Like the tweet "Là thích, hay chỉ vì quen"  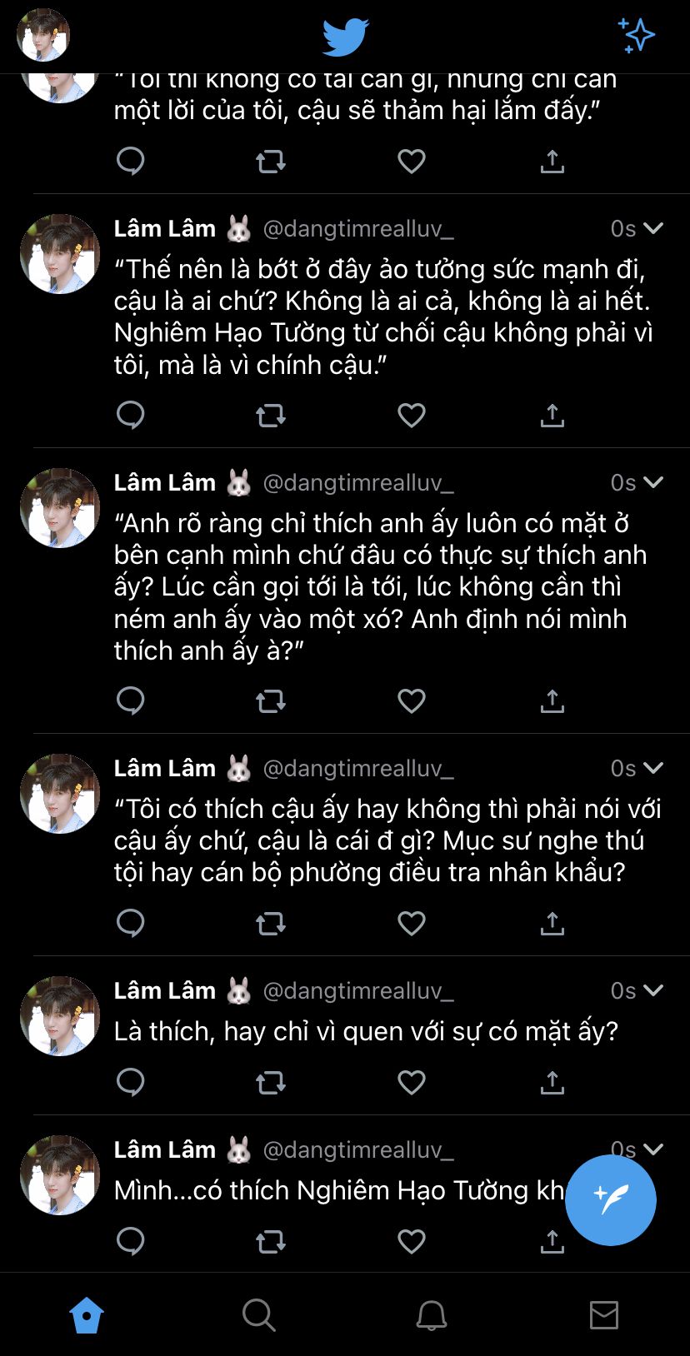412,1082
